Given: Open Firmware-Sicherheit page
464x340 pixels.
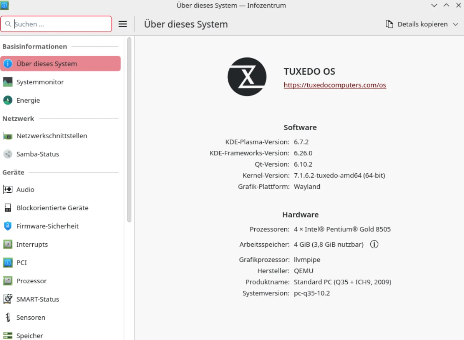Looking at the screenshot, I should tap(60, 226).
